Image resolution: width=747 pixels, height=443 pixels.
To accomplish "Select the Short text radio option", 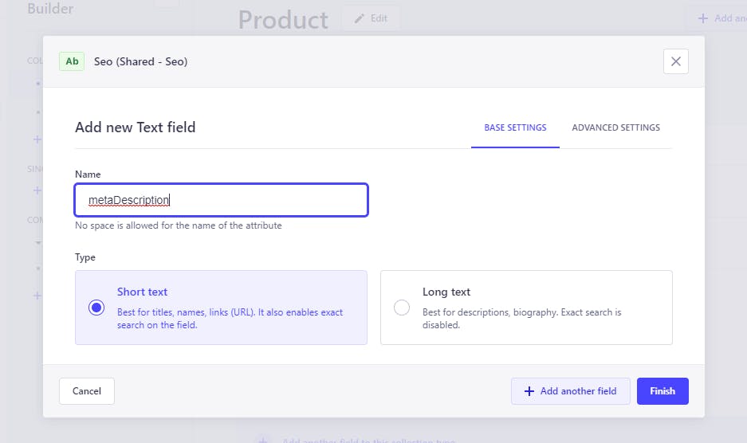I will click(96, 308).
